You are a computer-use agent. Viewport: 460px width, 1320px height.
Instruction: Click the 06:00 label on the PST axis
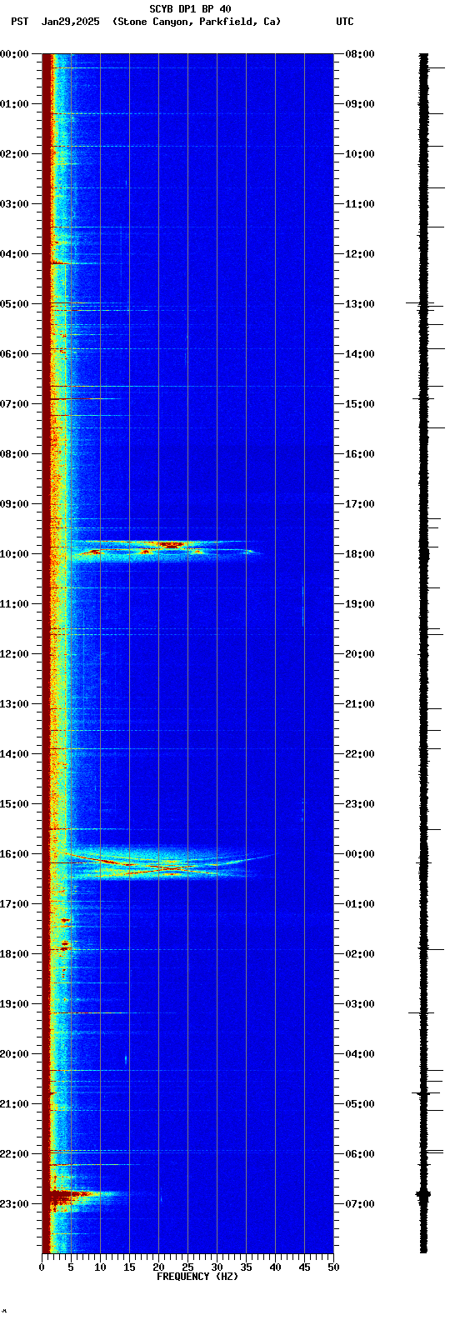point(14,354)
